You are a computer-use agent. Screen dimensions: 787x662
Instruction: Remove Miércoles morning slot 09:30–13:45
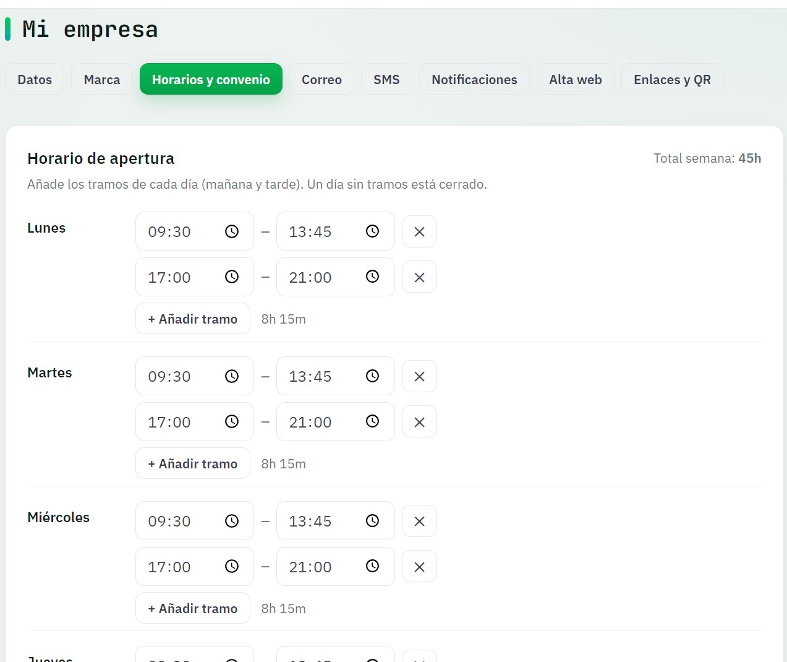tap(419, 521)
